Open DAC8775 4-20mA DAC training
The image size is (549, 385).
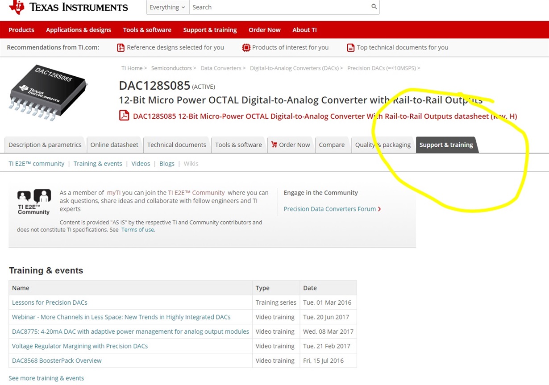tap(130, 331)
